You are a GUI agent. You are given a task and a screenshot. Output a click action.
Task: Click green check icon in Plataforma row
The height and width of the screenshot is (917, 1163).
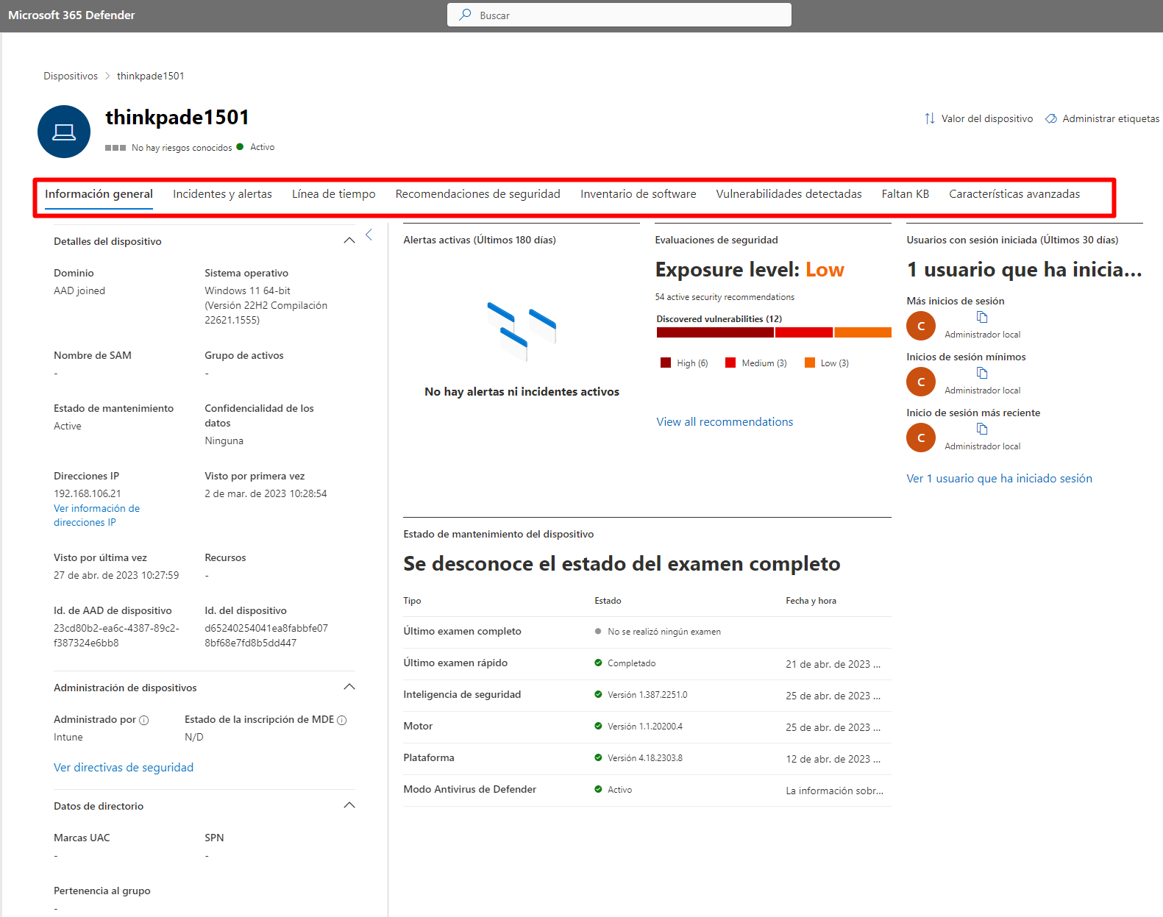coord(598,757)
